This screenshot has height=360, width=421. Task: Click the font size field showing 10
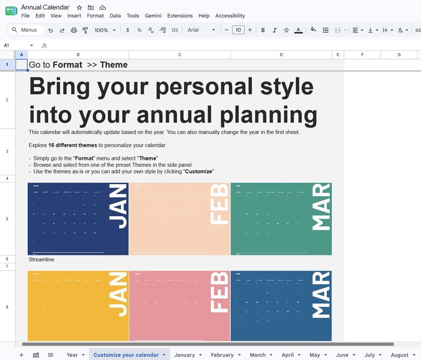point(238,30)
